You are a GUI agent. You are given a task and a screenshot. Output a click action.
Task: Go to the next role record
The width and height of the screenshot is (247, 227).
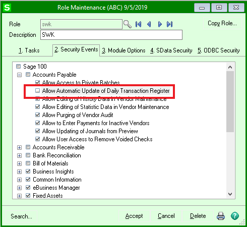[x=160, y=24]
